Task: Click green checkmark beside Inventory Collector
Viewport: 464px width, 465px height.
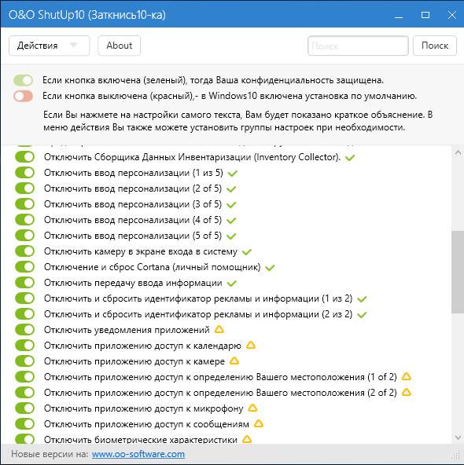Action: [350, 158]
